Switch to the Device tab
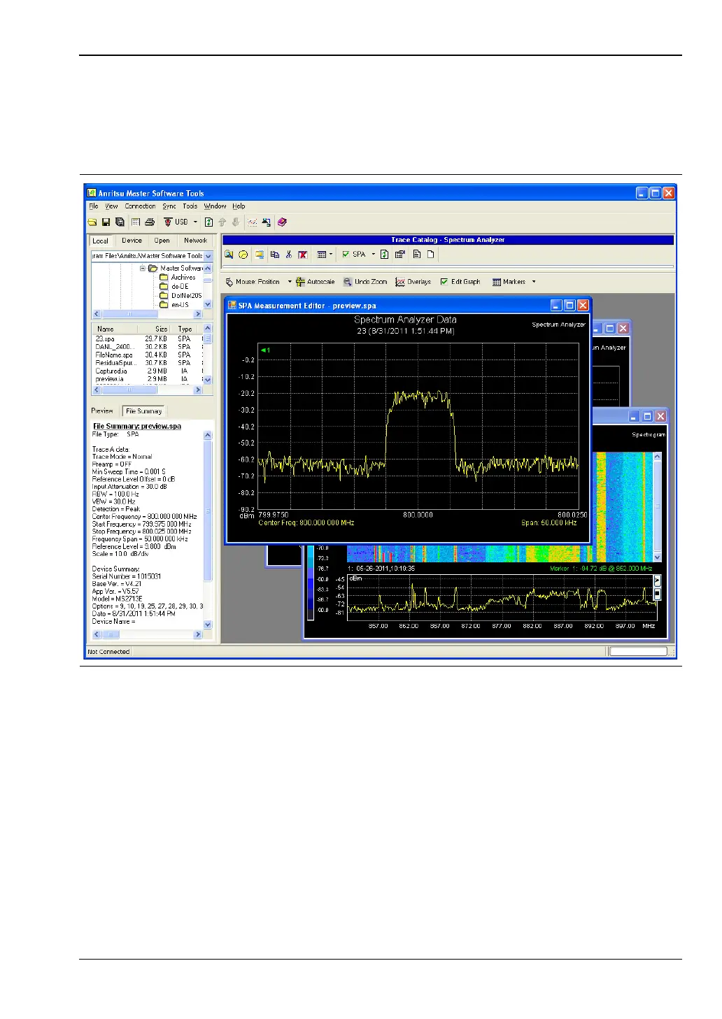Image resolution: width=722 pixels, height=1019 pixels. click(x=132, y=241)
